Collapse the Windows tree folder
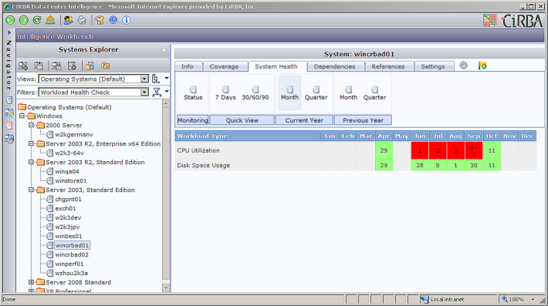The height and width of the screenshot is (306, 548). pos(22,116)
